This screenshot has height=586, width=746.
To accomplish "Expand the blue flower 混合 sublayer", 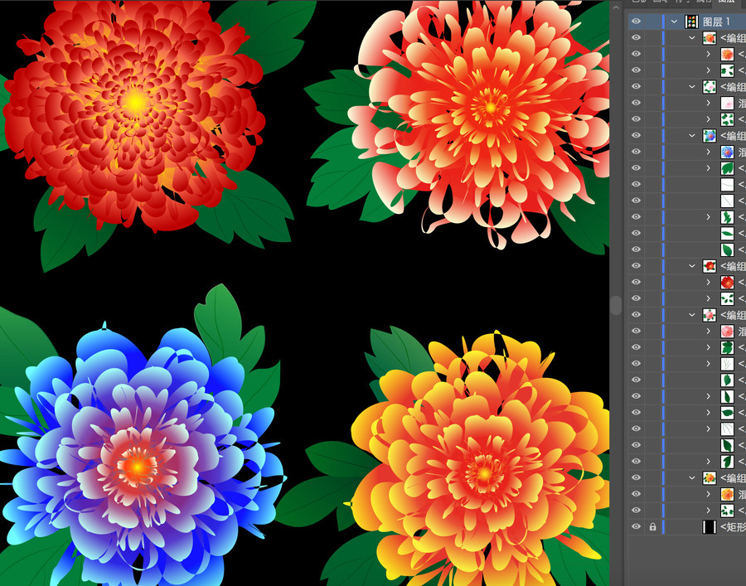I will coord(709,151).
